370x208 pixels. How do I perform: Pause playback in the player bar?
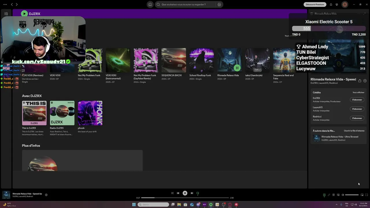[x=185, y=193]
